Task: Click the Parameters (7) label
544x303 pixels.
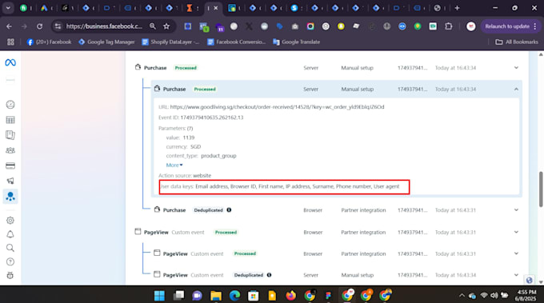Action: coord(175,128)
